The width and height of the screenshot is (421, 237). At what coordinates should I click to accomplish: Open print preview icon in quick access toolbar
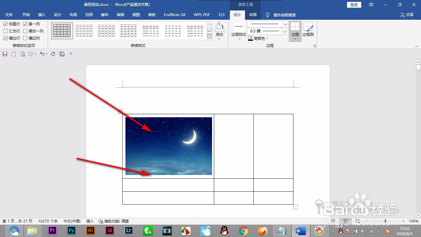pyautogui.click(x=22, y=54)
